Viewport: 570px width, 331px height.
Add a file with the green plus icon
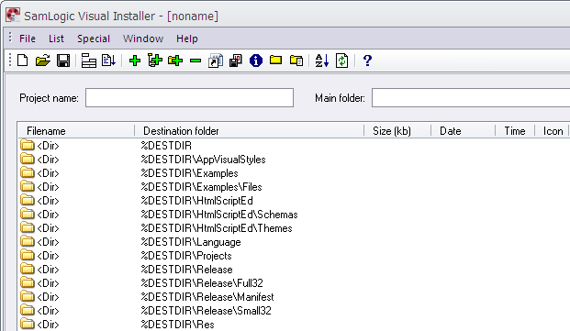click(135, 61)
